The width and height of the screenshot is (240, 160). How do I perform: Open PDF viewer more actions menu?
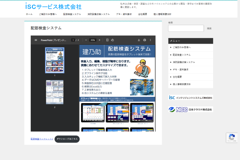tap(150, 40)
